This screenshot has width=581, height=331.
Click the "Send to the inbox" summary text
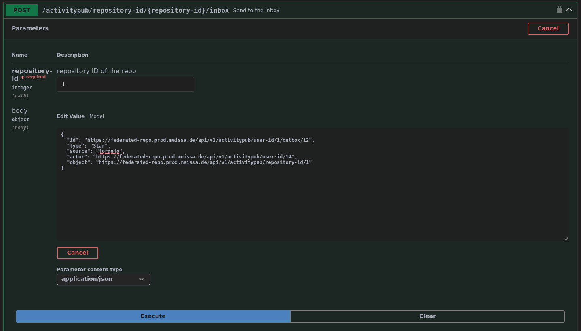[256, 11]
